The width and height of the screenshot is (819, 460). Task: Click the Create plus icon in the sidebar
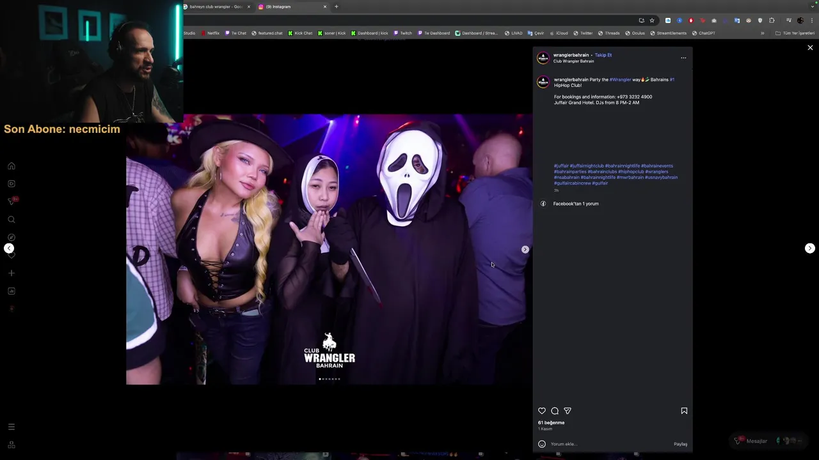click(12, 273)
